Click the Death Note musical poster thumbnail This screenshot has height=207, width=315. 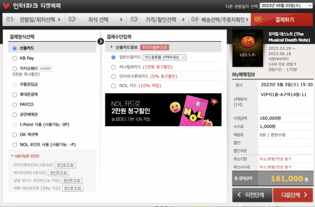248,48
